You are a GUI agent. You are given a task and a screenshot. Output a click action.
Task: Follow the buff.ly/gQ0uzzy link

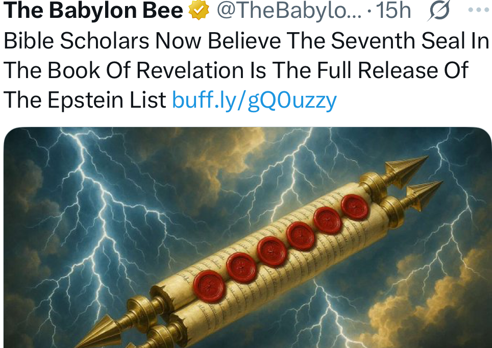coord(255,100)
